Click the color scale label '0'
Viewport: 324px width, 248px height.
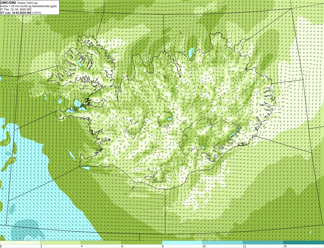[x=1, y=246]
